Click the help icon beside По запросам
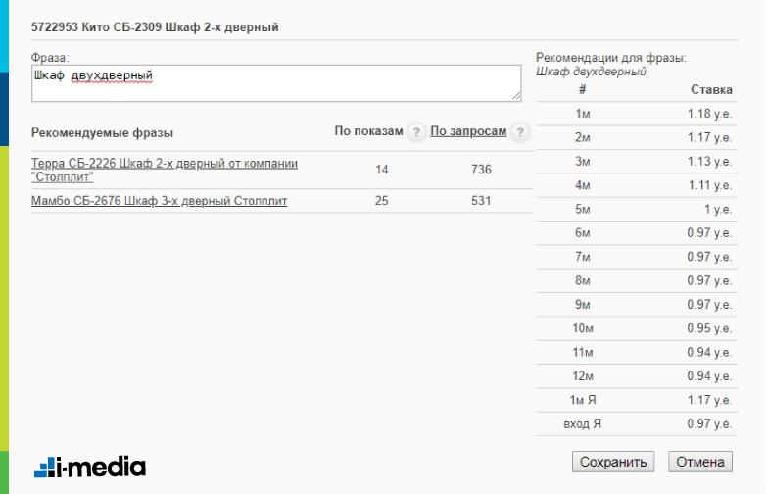Image resolution: width=767 pixels, height=494 pixels. coord(520,132)
